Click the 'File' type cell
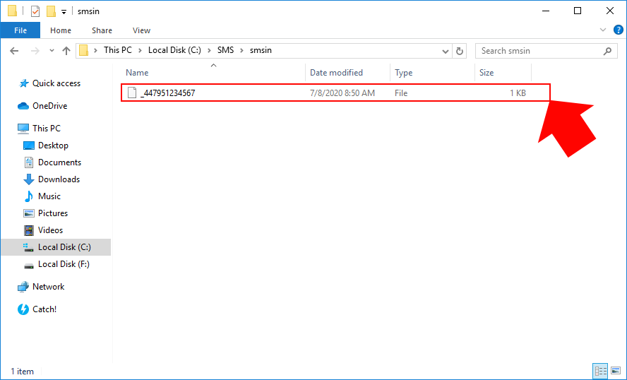The image size is (627, 380). point(401,93)
